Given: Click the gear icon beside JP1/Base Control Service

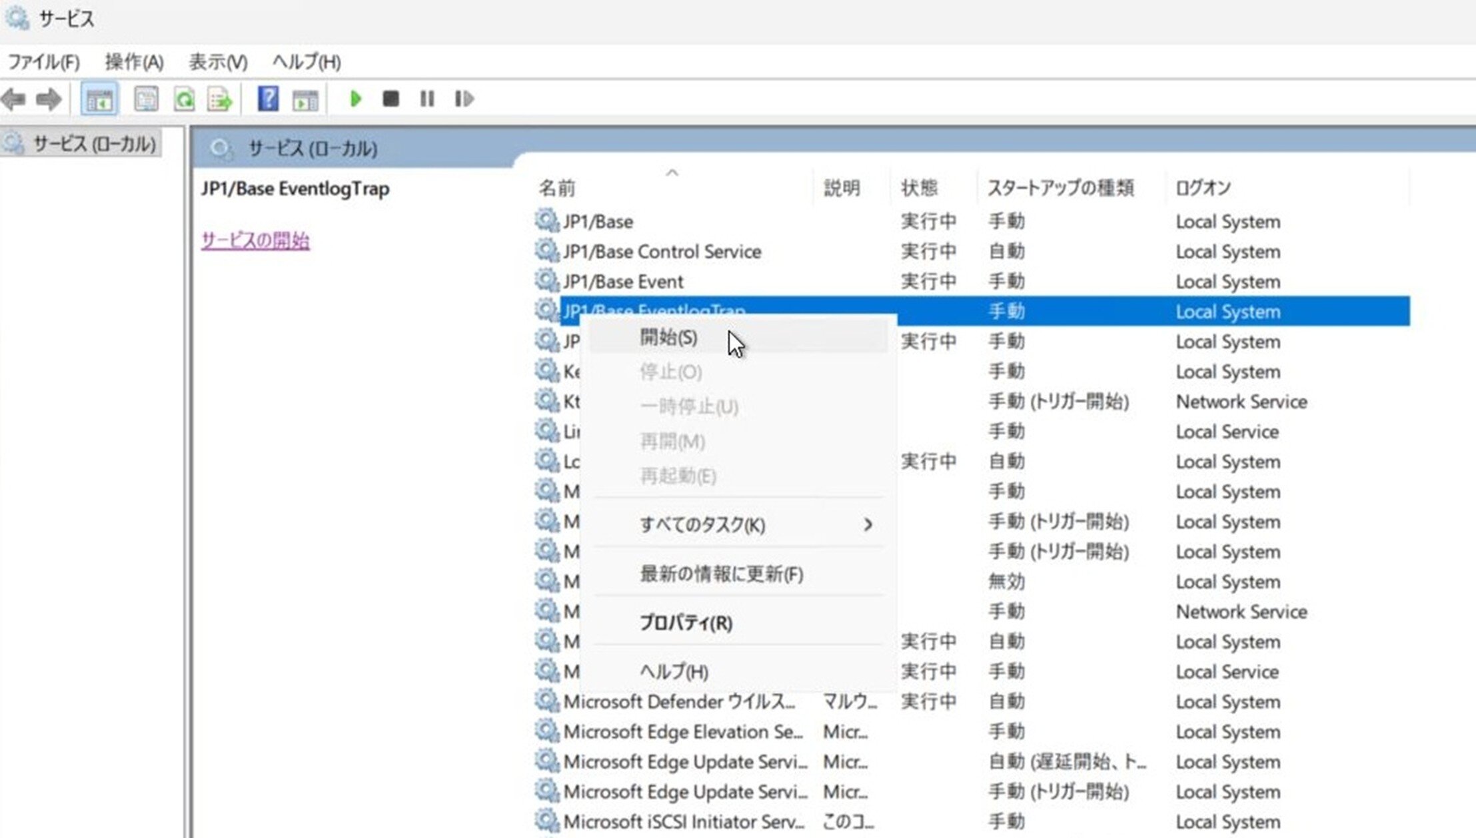Looking at the screenshot, I should (546, 252).
